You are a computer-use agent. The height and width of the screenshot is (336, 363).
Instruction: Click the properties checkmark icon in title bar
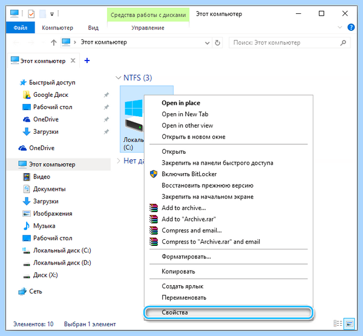click(x=31, y=14)
